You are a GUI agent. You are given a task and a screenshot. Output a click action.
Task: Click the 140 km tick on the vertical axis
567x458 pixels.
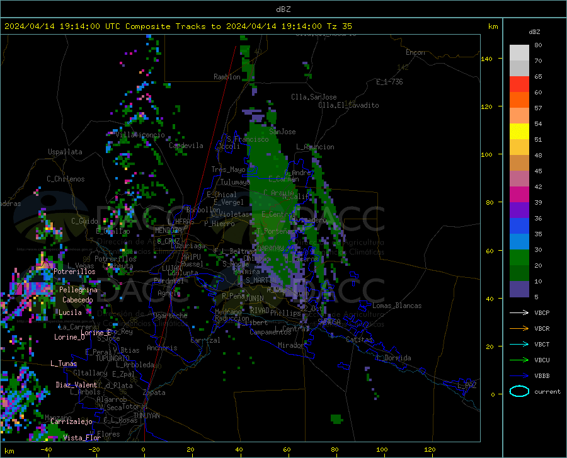487,59
